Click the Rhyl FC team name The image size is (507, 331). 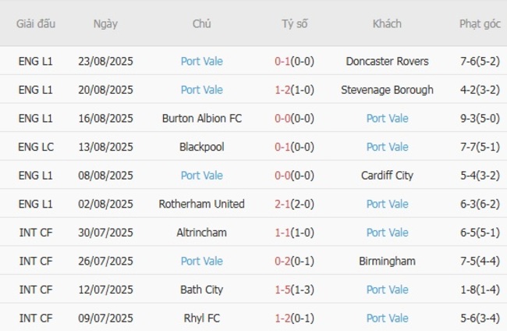pos(202,318)
